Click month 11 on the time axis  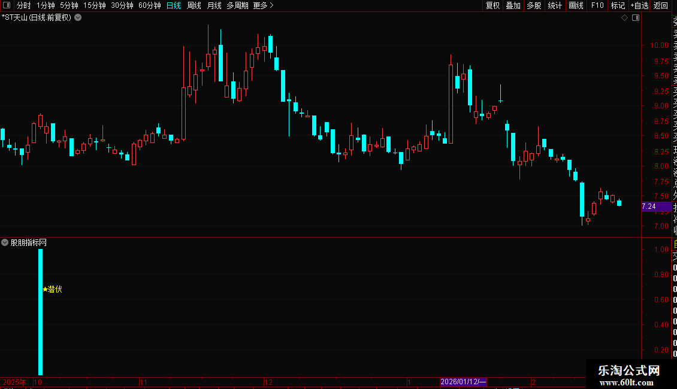click(143, 382)
